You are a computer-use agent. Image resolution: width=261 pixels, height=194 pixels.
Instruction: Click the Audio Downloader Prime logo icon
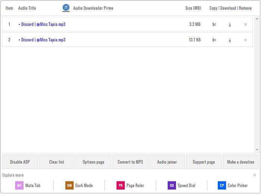tap(66, 8)
